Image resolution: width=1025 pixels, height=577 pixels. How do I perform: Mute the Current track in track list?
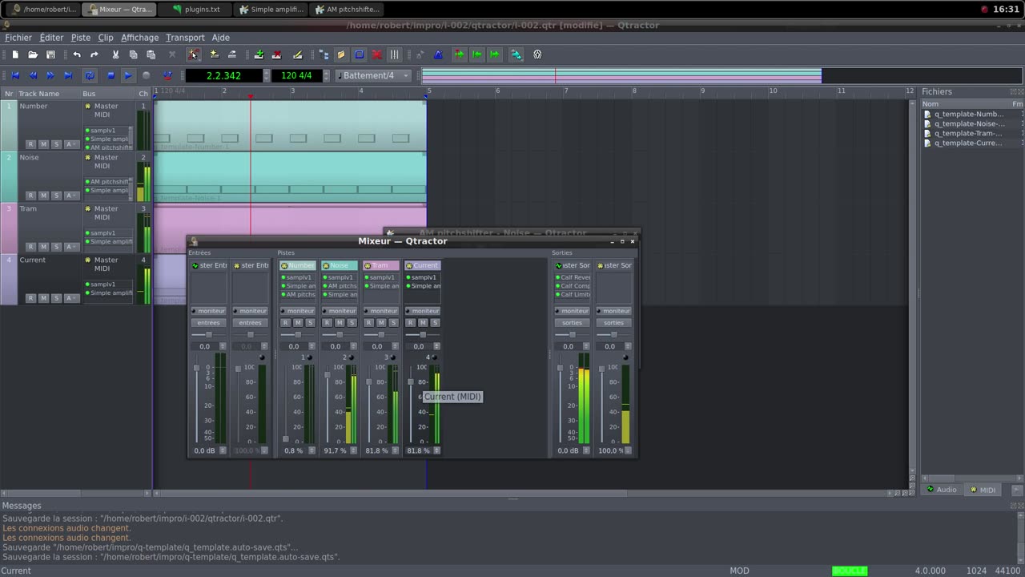point(43,298)
